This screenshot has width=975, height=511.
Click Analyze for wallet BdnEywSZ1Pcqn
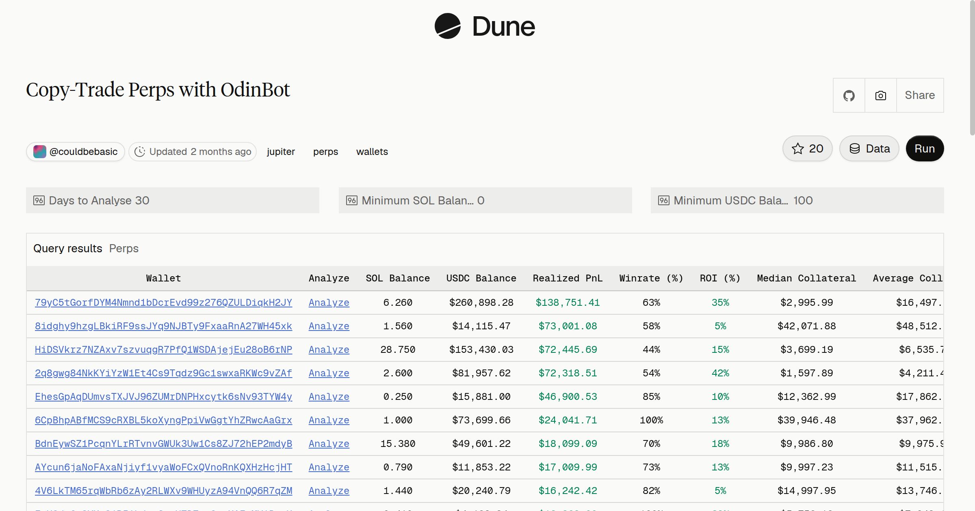329,444
